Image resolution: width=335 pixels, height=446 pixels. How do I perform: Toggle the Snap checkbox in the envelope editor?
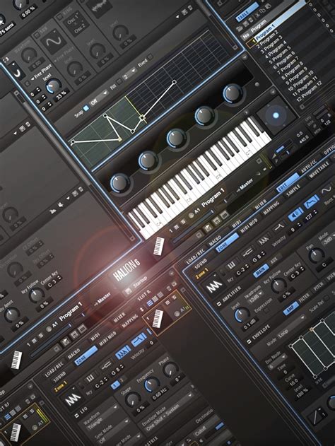click(x=86, y=107)
